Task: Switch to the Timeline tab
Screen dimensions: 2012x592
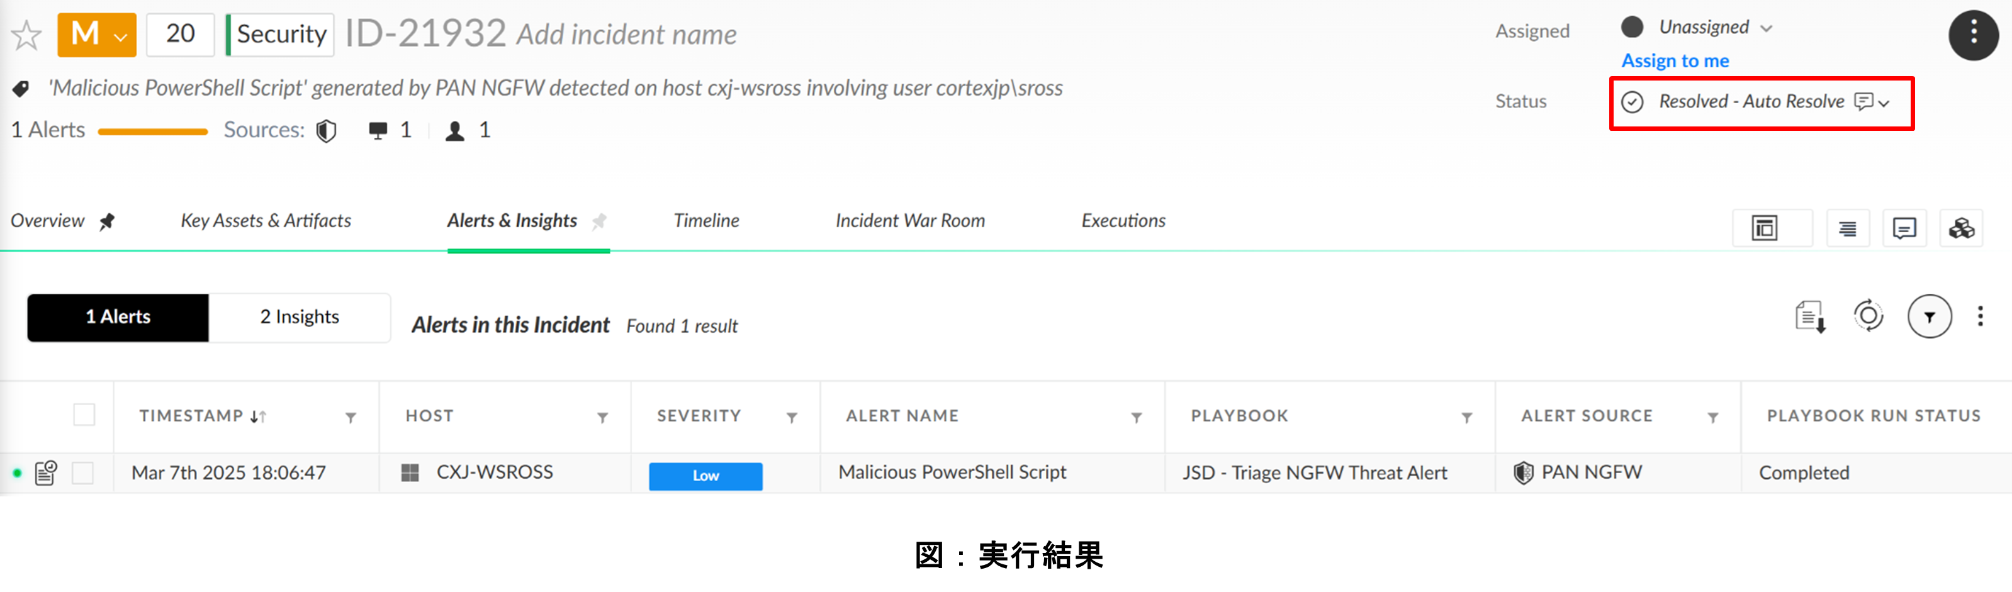Action: pyautogui.click(x=706, y=221)
